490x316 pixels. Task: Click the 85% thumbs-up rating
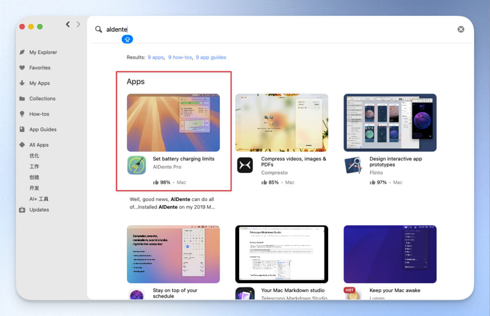click(270, 182)
